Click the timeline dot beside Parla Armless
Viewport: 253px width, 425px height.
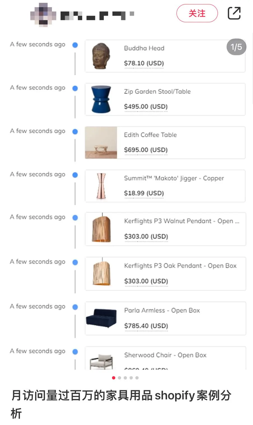(75, 307)
